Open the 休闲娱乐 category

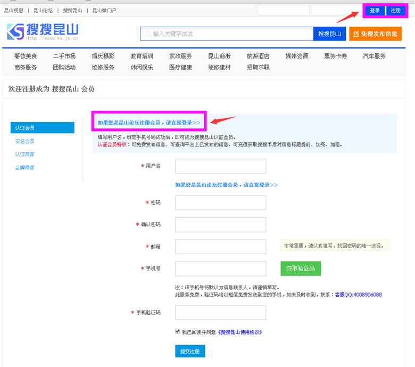pos(142,67)
